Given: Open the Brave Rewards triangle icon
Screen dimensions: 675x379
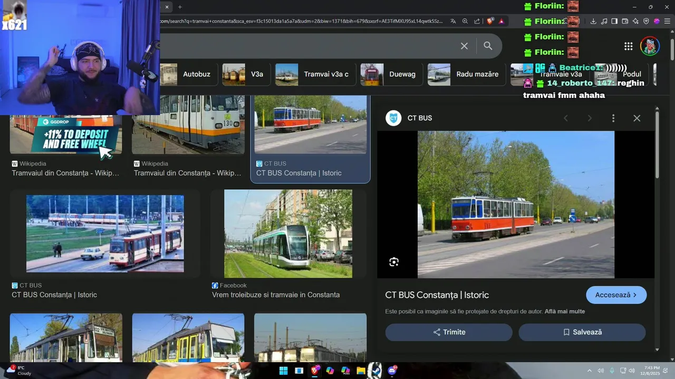Looking at the screenshot, I should tap(502, 21).
